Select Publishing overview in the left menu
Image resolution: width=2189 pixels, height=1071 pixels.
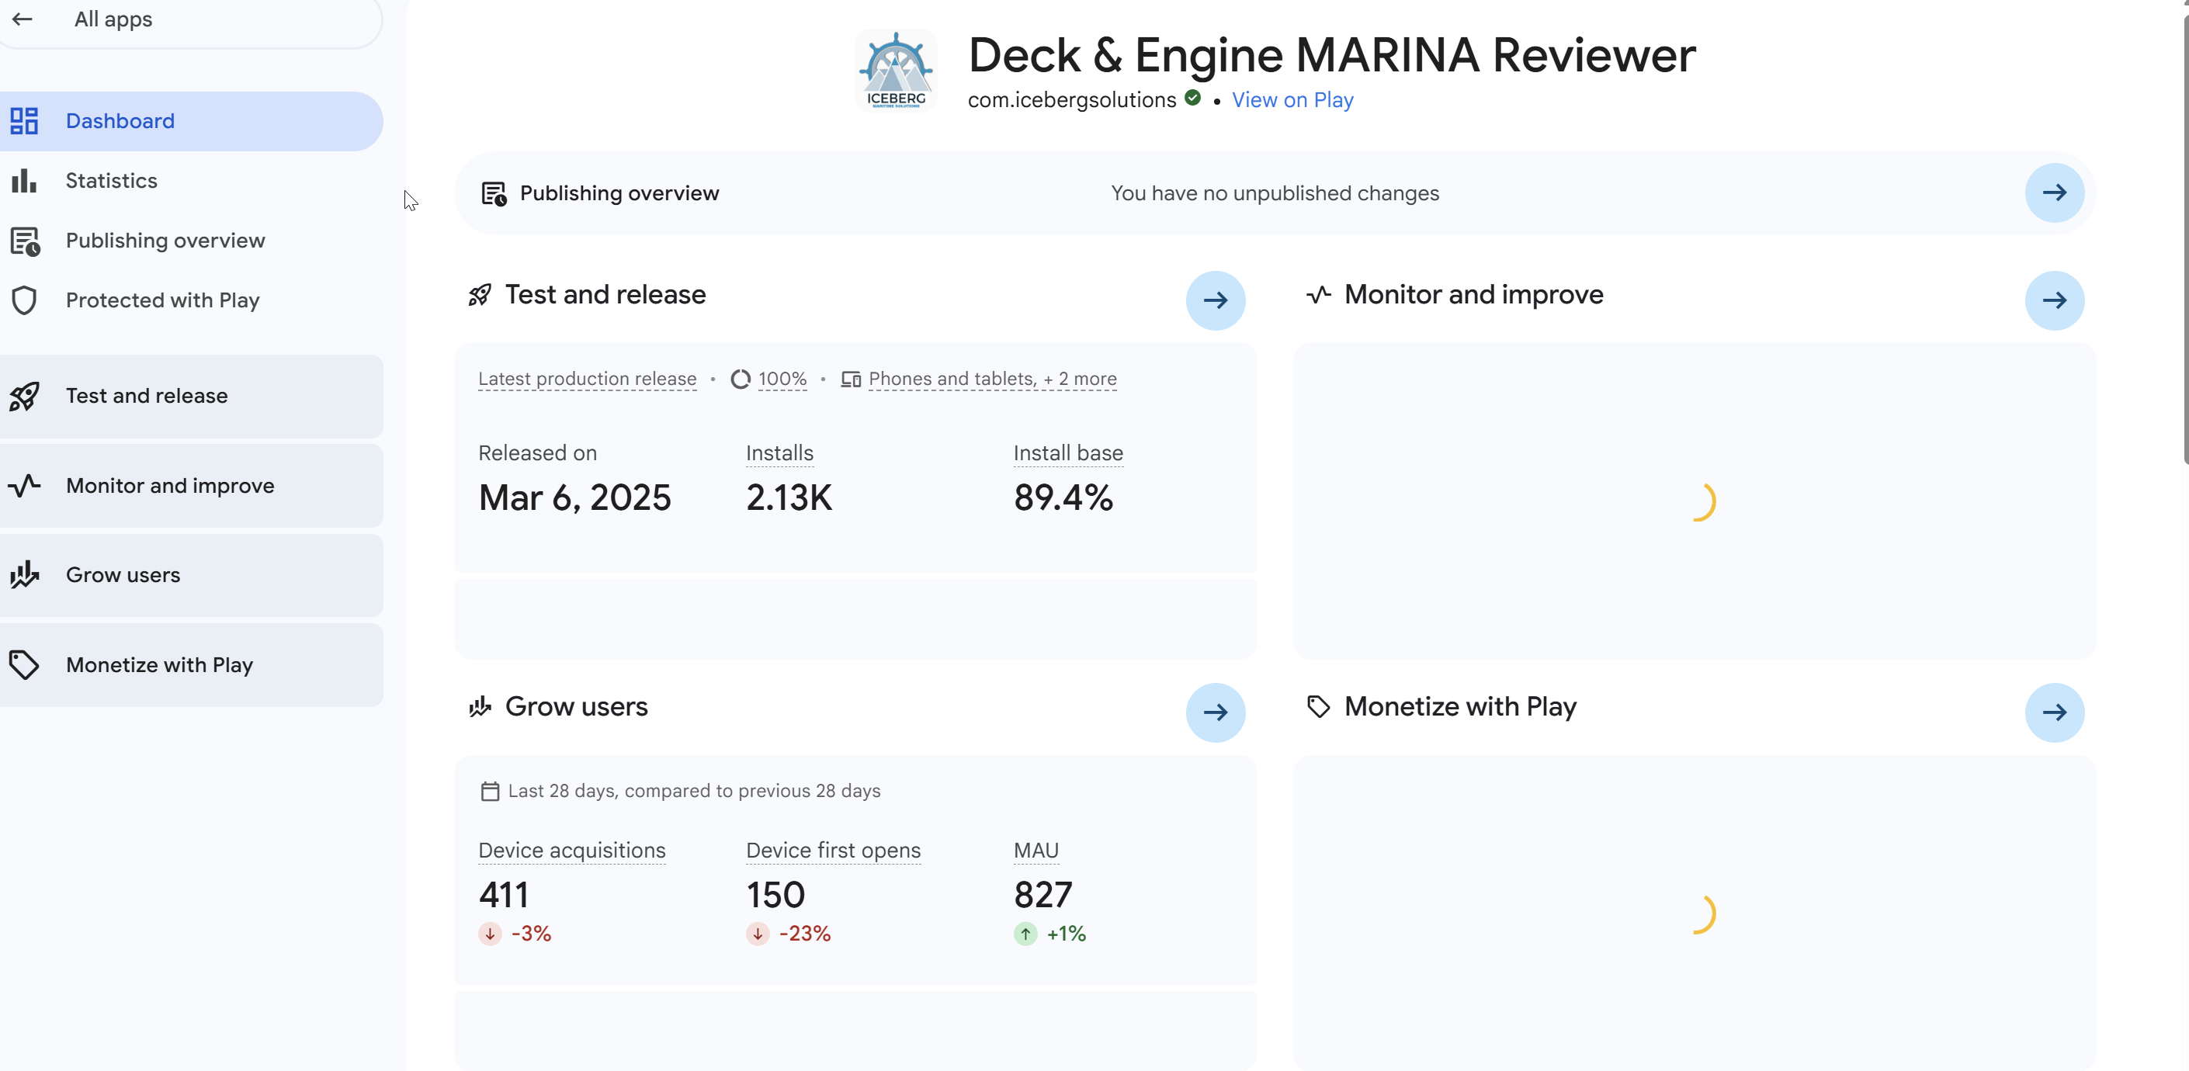pyautogui.click(x=191, y=241)
